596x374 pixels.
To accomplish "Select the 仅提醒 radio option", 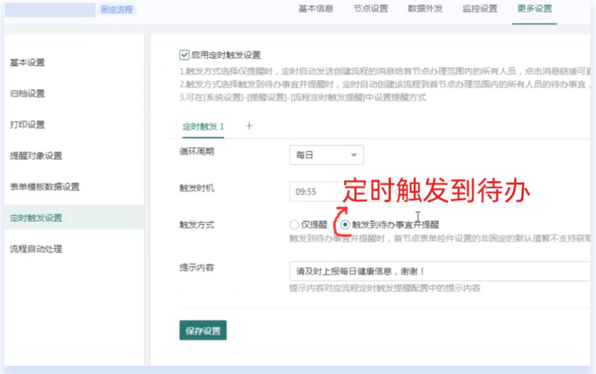I will [x=294, y=225].
